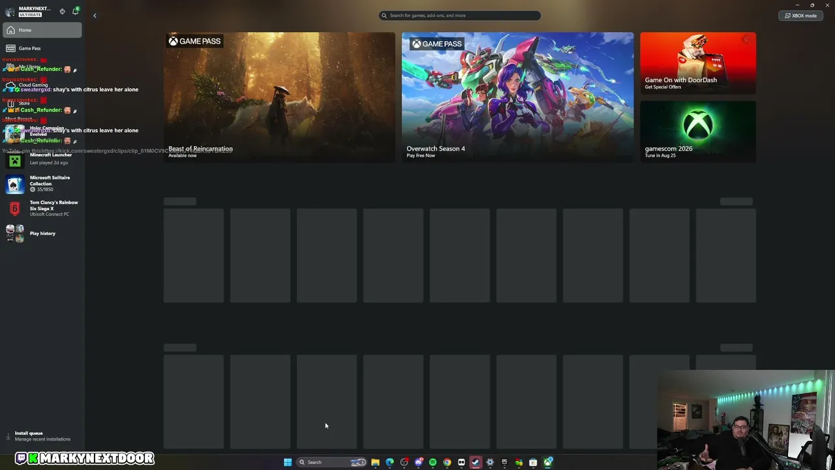This screenshot has height=470, width=835.
Task: Click the games search field
Action: (x=459, y=15)
